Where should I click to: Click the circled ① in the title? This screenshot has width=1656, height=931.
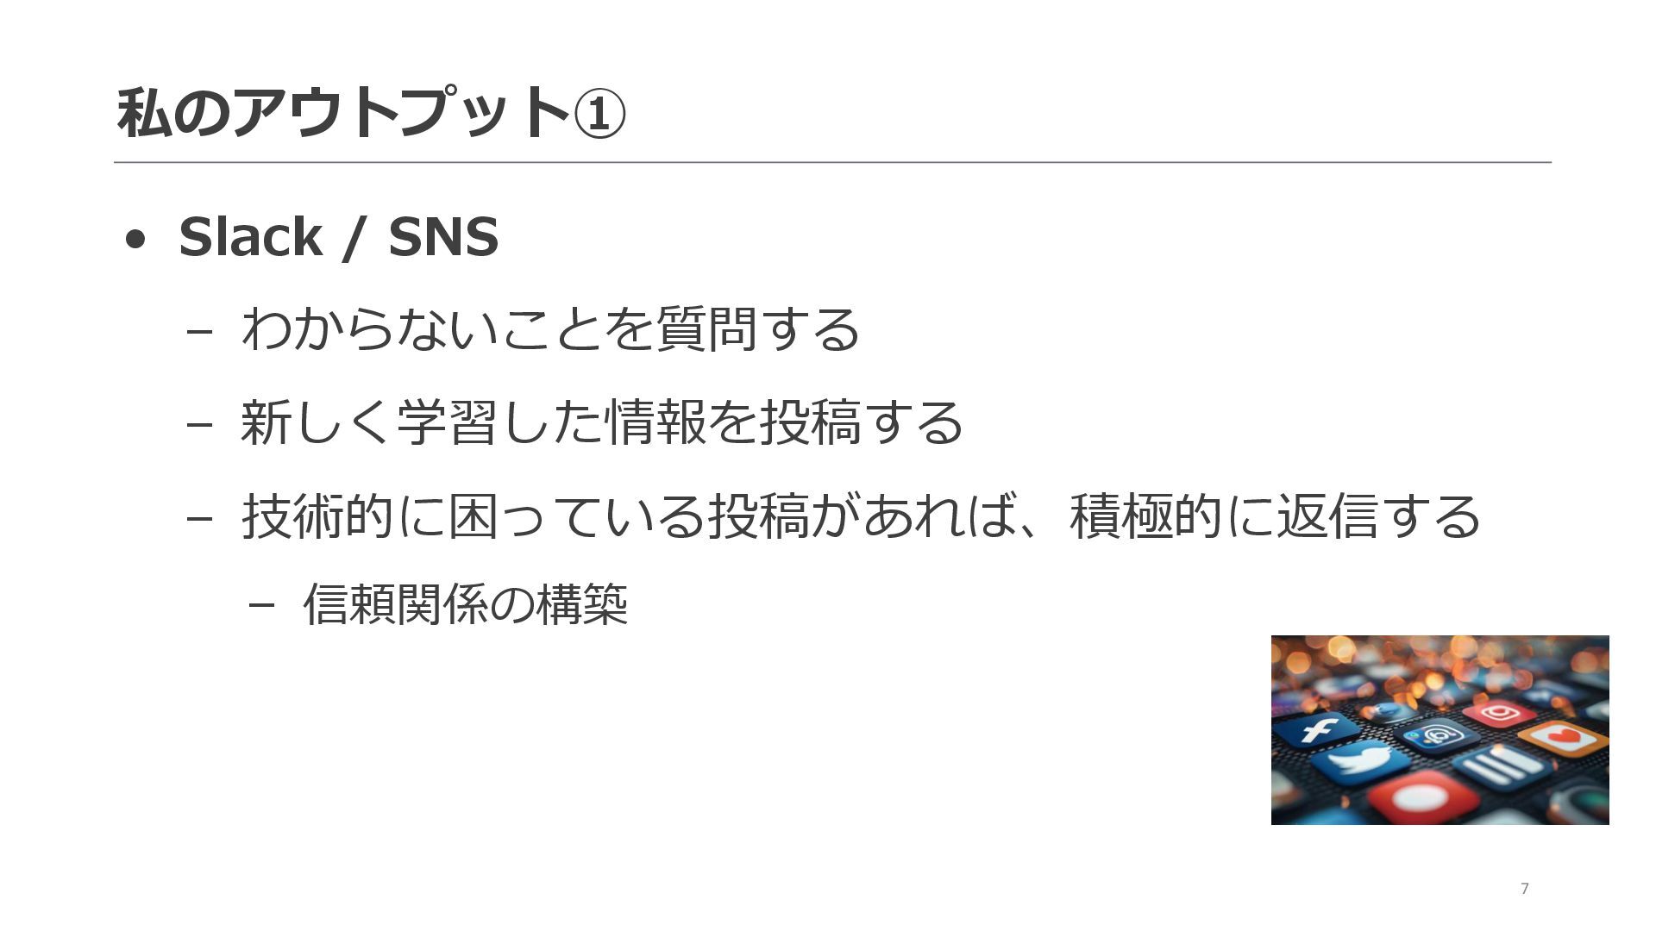pos(599,114)
